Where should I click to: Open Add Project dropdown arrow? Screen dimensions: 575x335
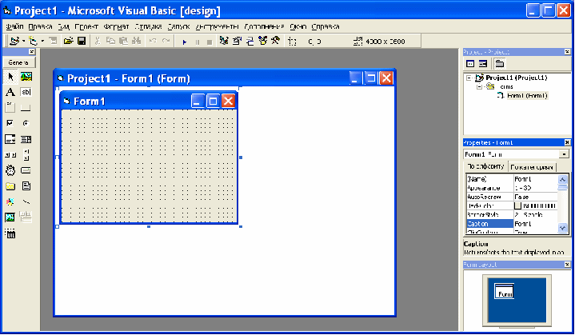pos(23,41)
